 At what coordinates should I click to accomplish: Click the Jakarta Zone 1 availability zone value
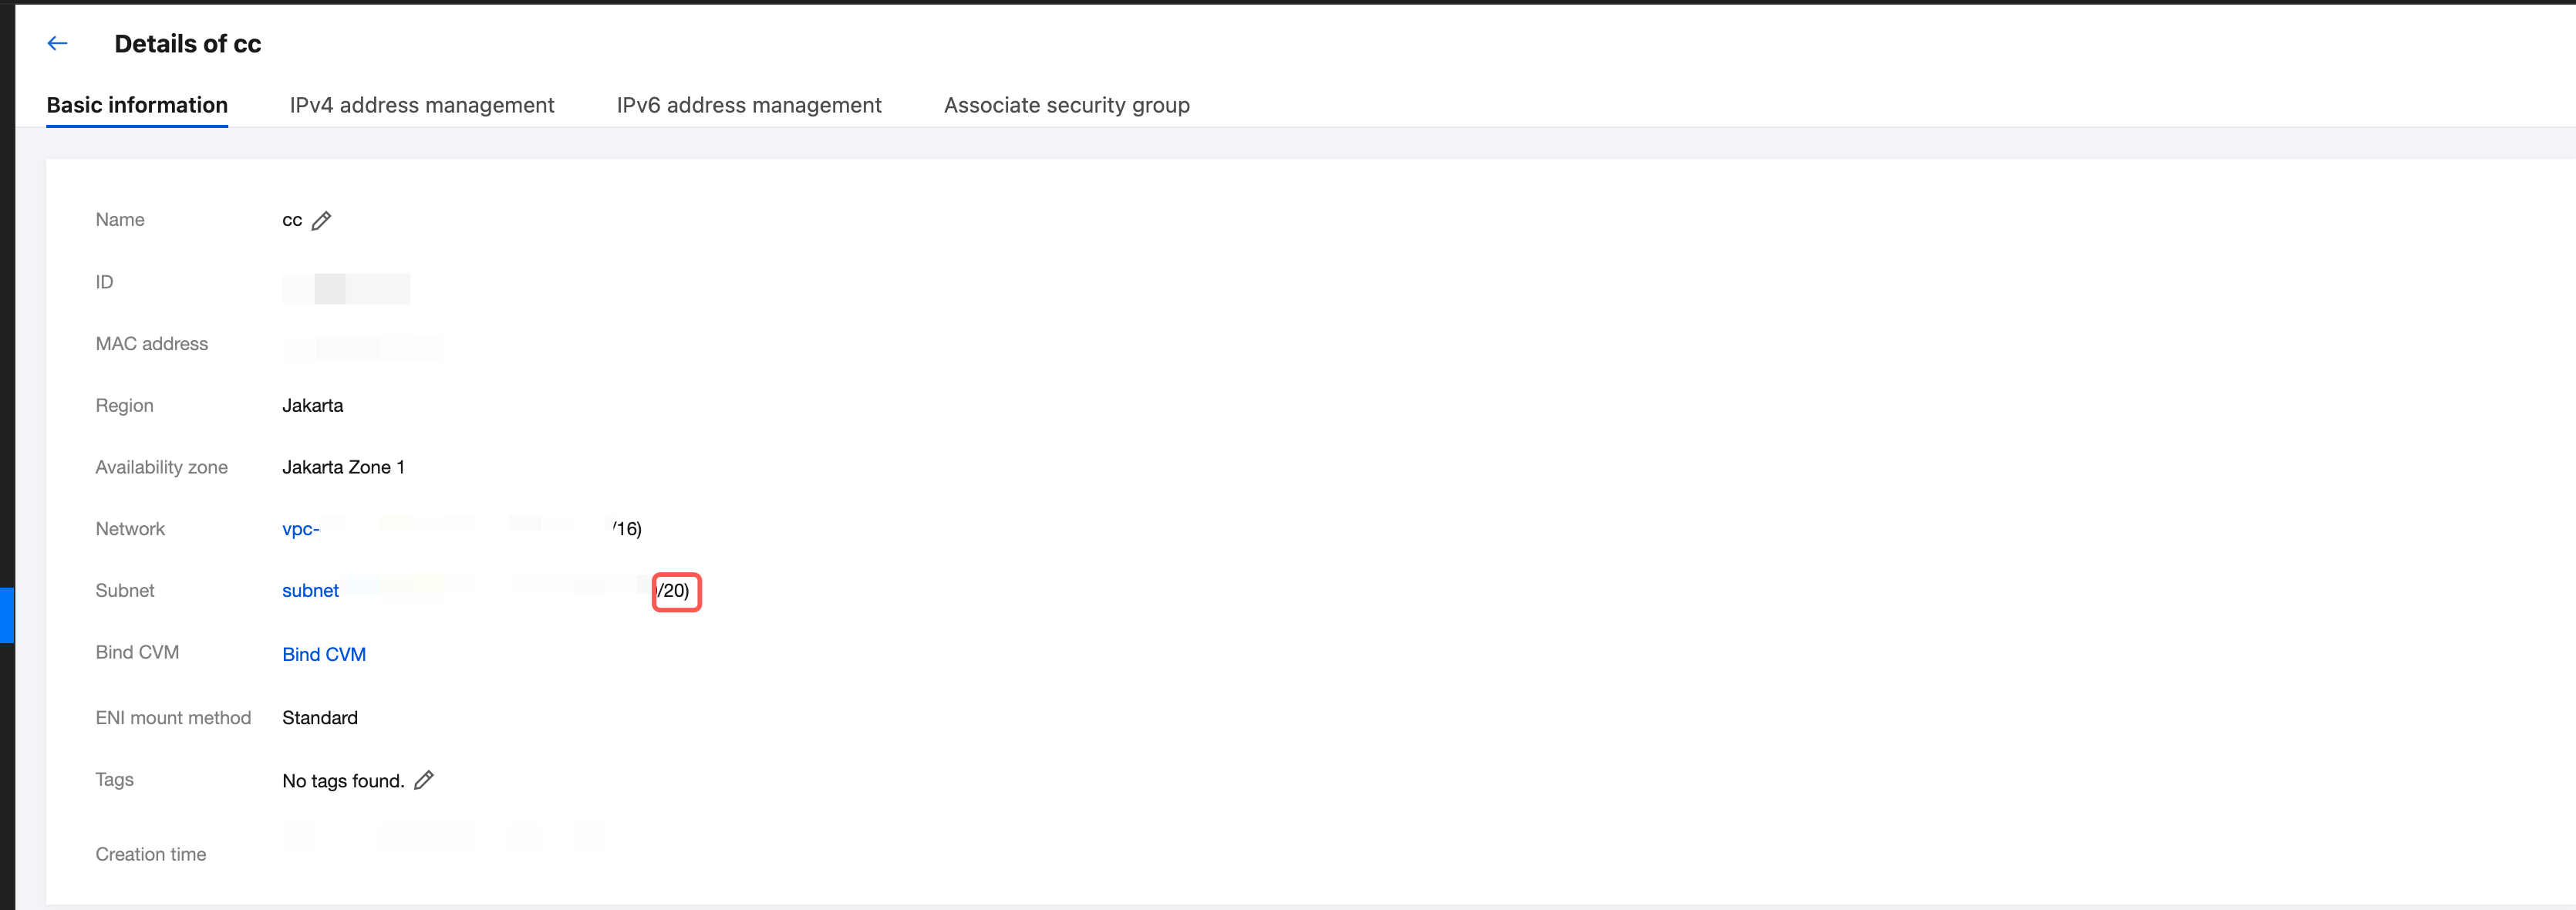[343, 467]
